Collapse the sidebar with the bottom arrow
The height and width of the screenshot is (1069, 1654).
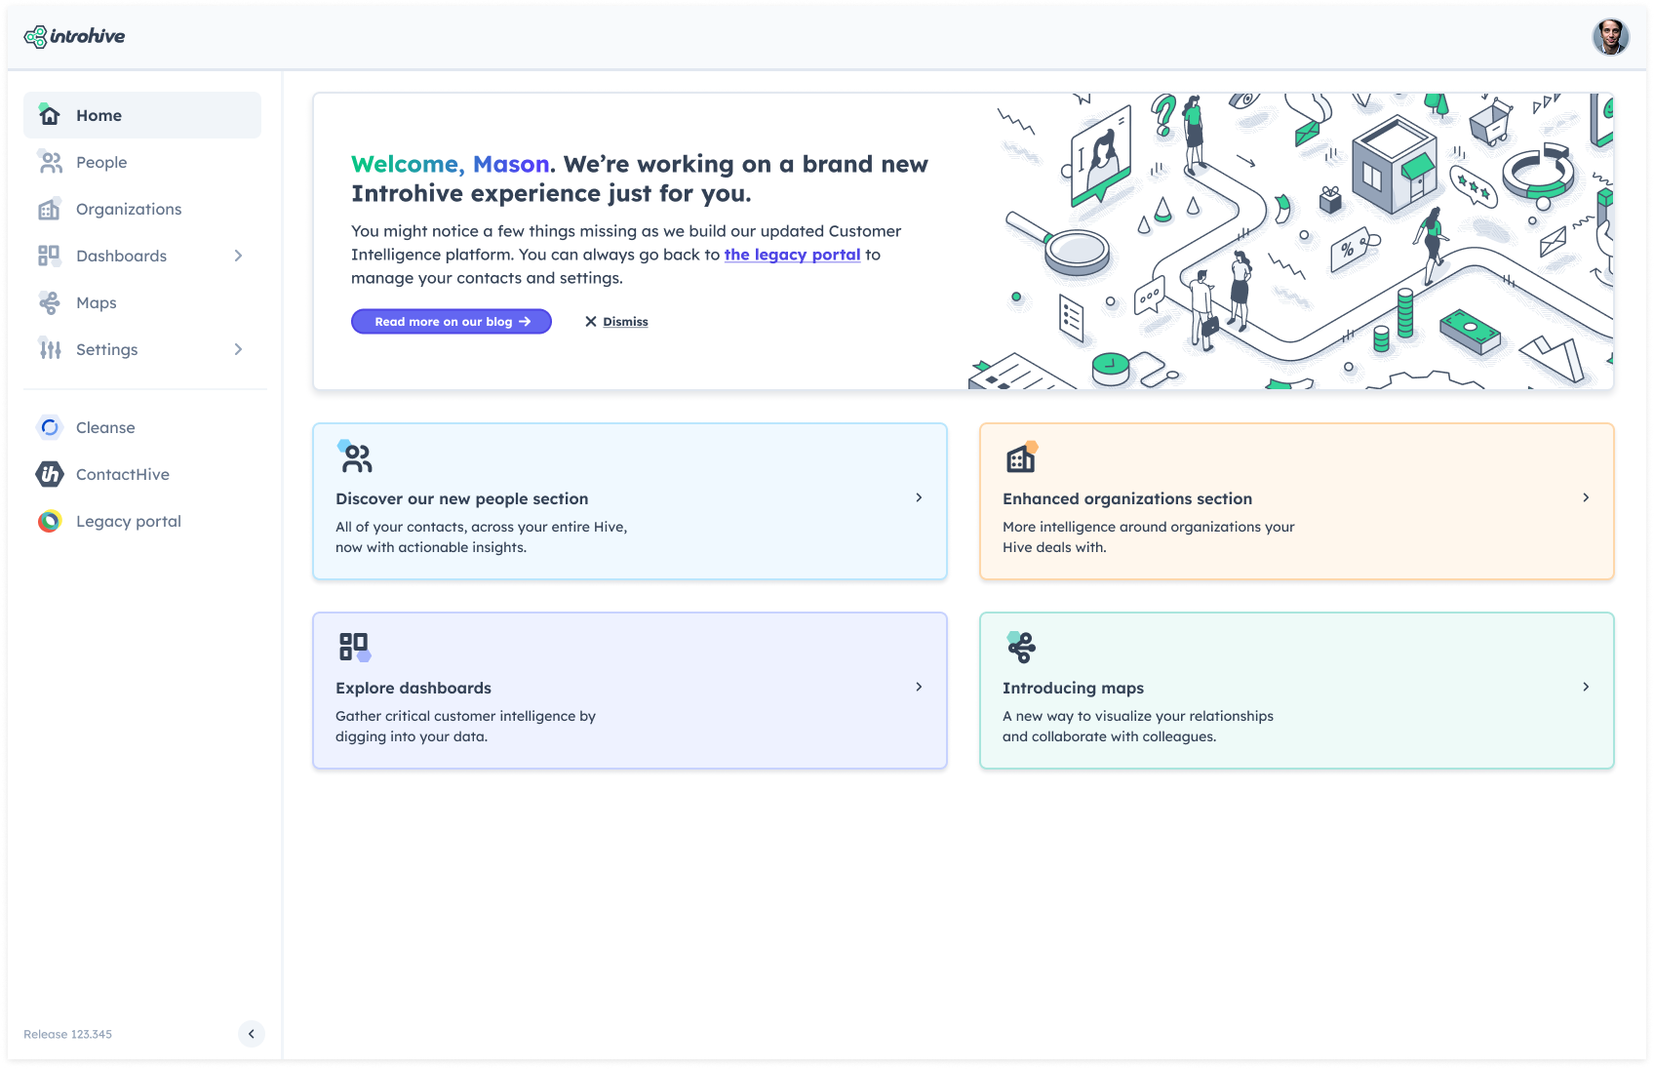click(251, 1034)
